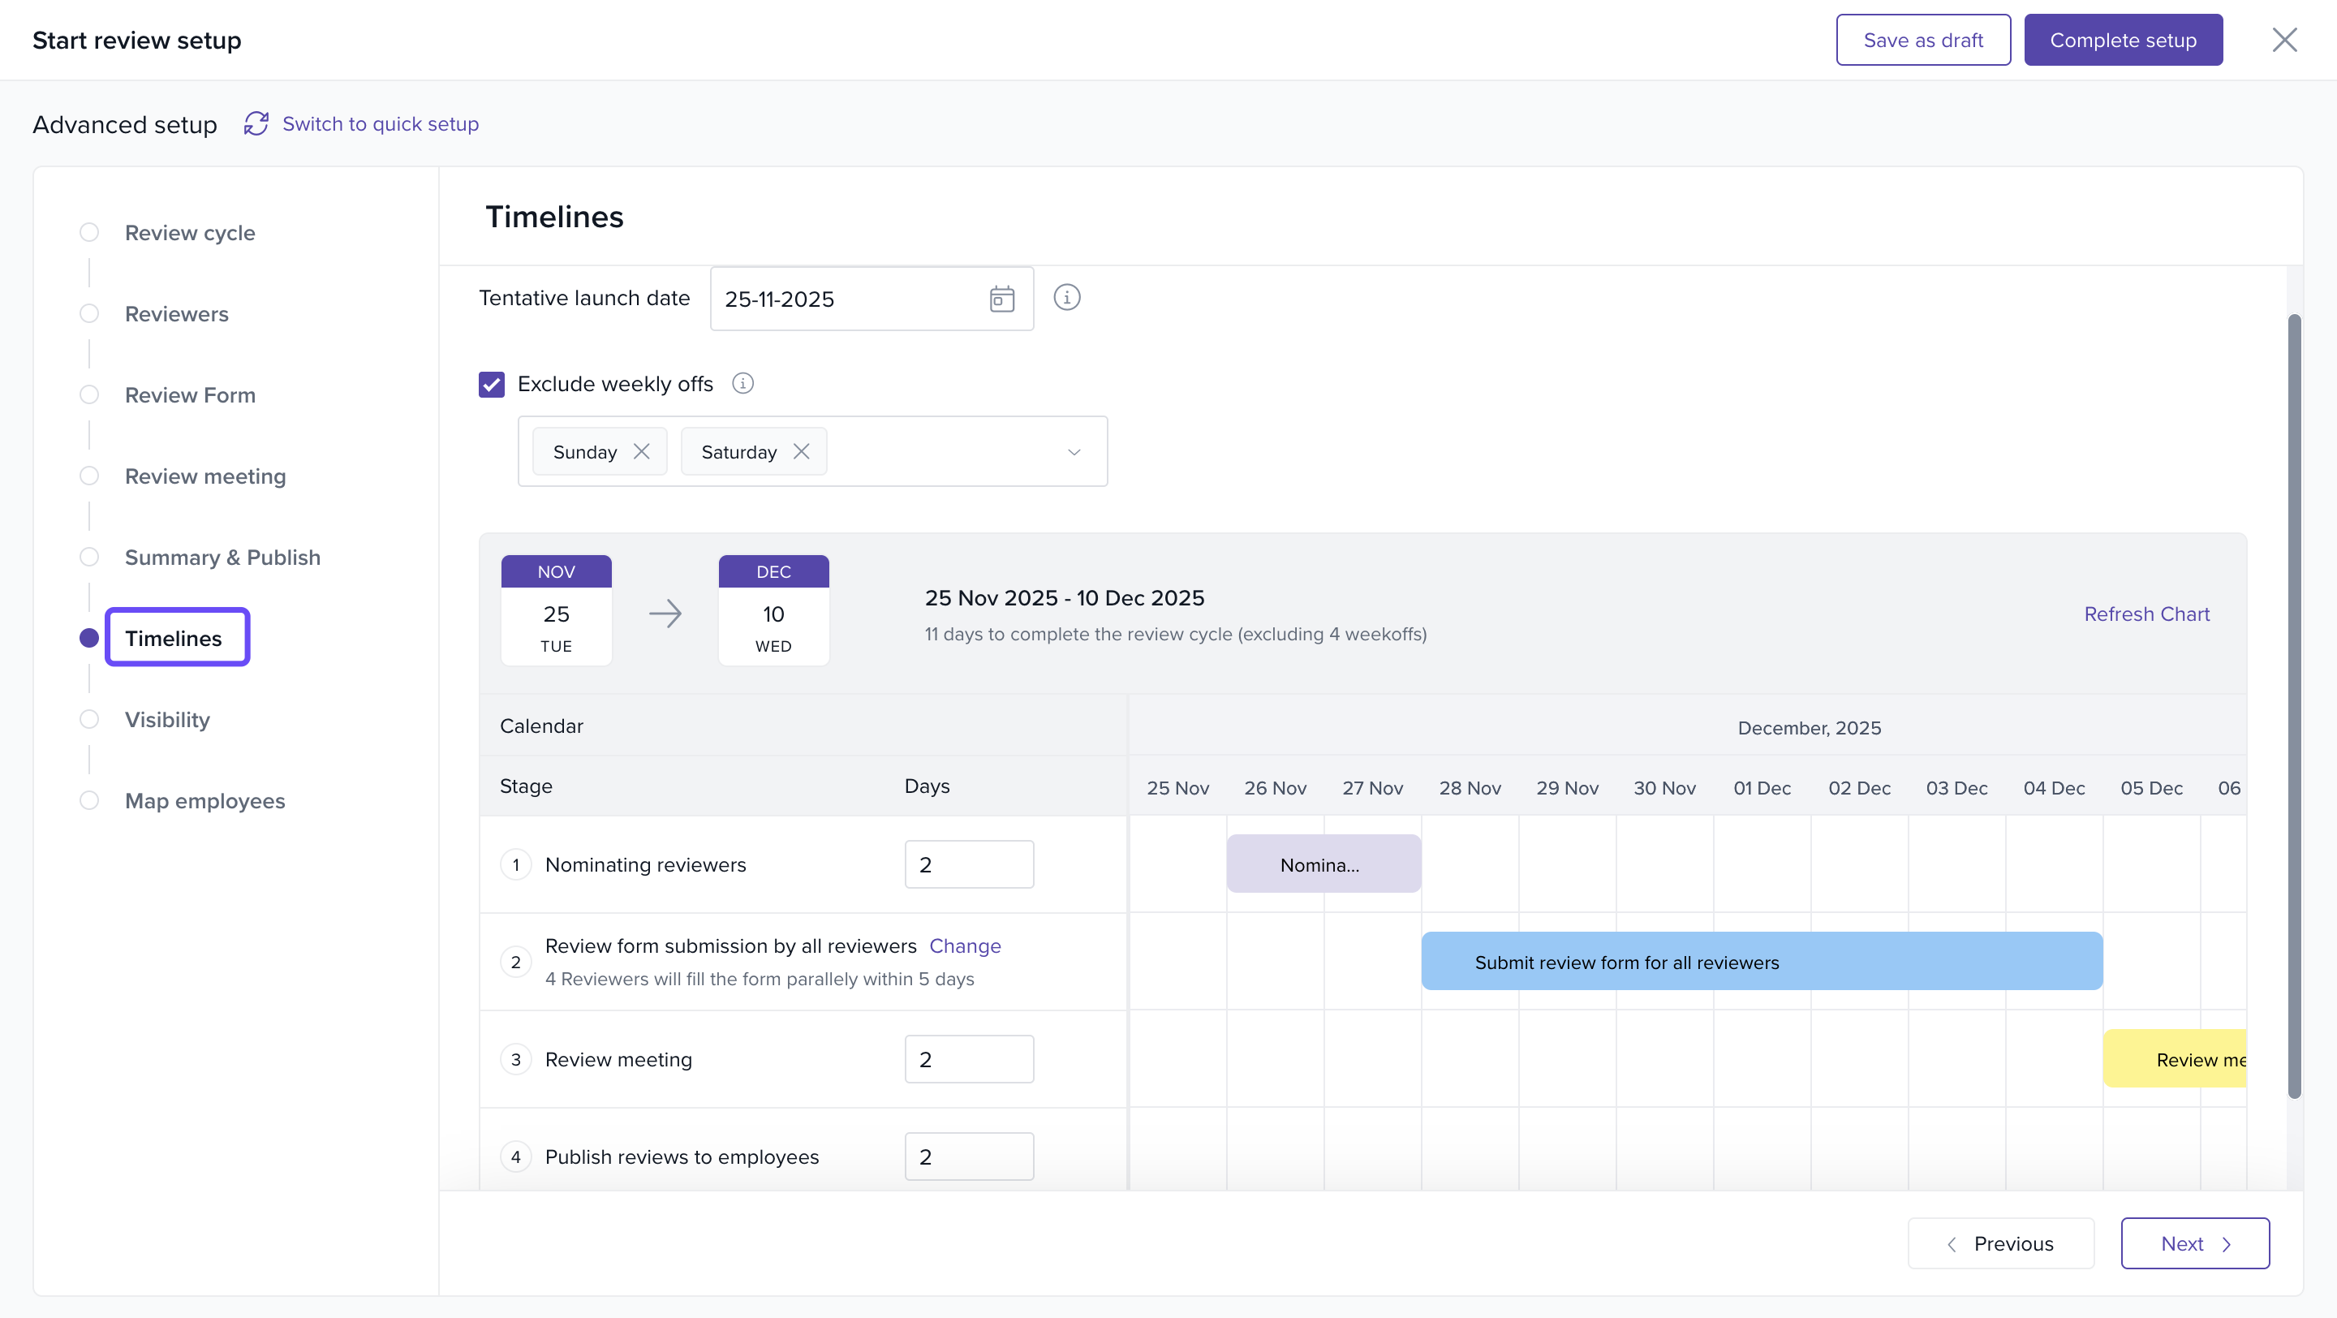This screenshot has height=1318, width=2337.
Task: Go to Next step
Action: tap(2193, 1243)
